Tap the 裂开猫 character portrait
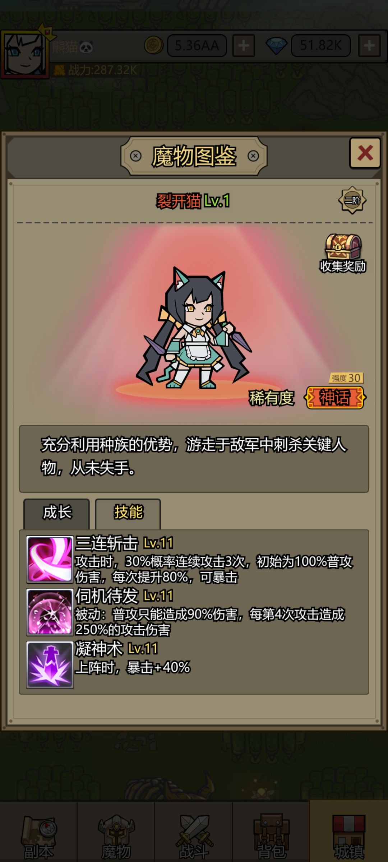 [x=194, y=328]
